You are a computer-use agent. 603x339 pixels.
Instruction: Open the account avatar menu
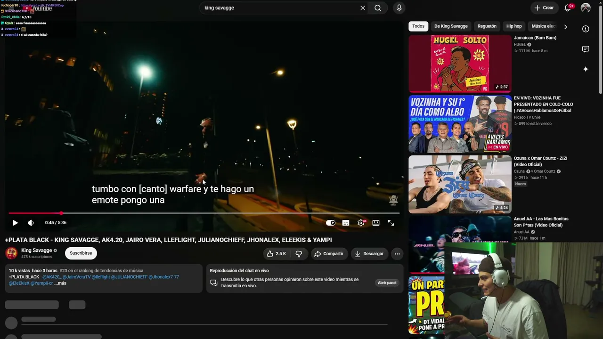click(x=586, y=8)
